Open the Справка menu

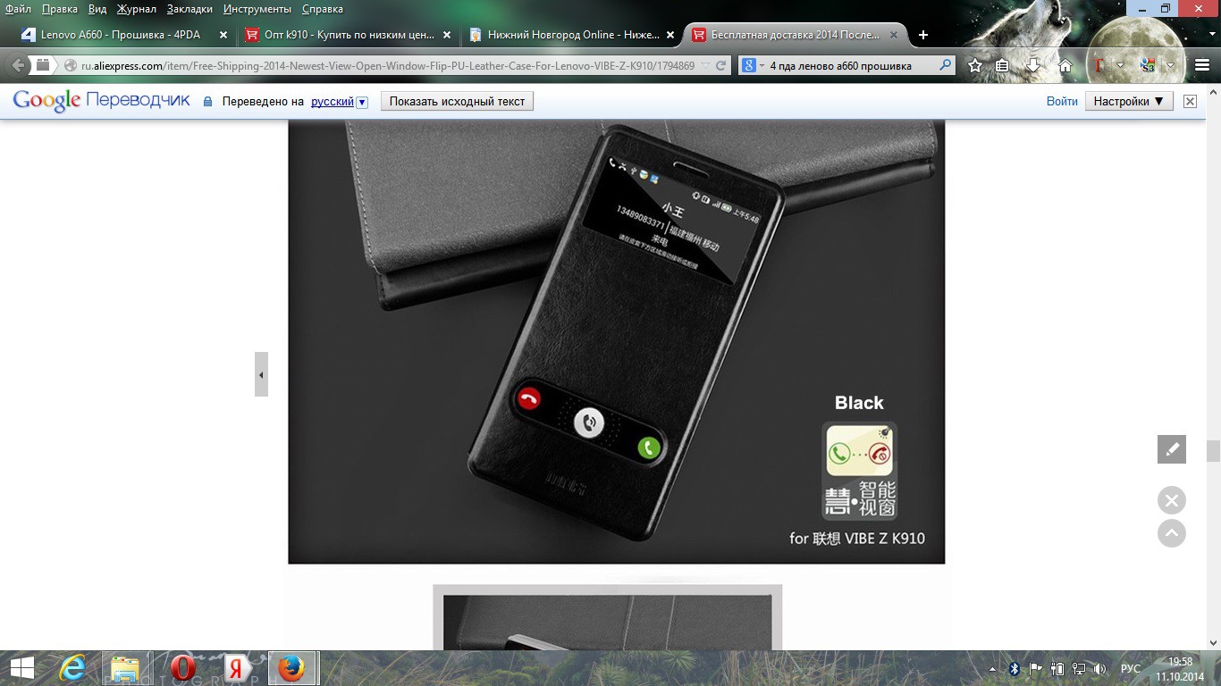322,9
